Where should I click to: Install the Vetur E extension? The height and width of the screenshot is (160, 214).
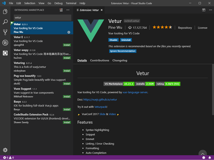click(x=67, y=45)
